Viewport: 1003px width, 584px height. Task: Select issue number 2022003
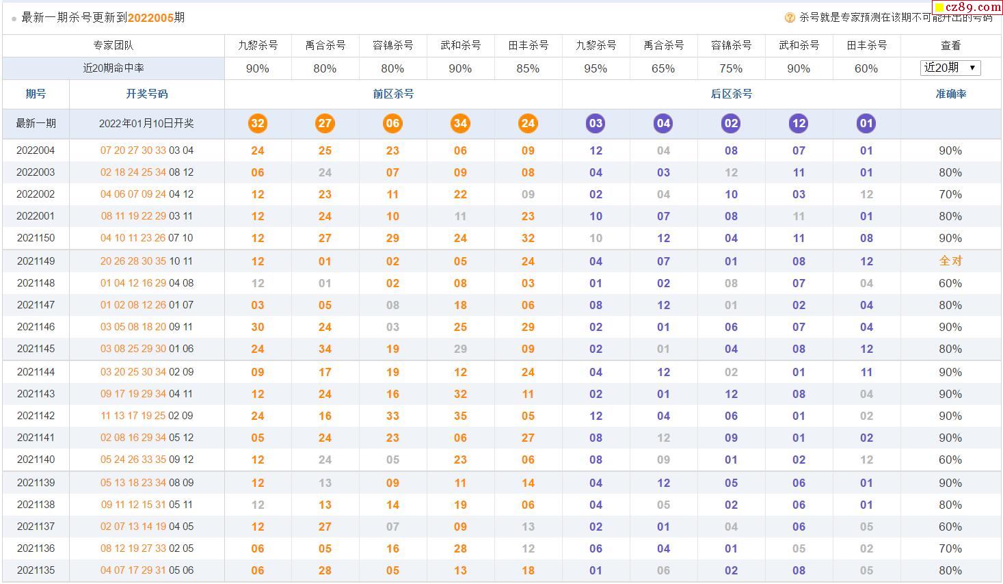pos(36,172)
